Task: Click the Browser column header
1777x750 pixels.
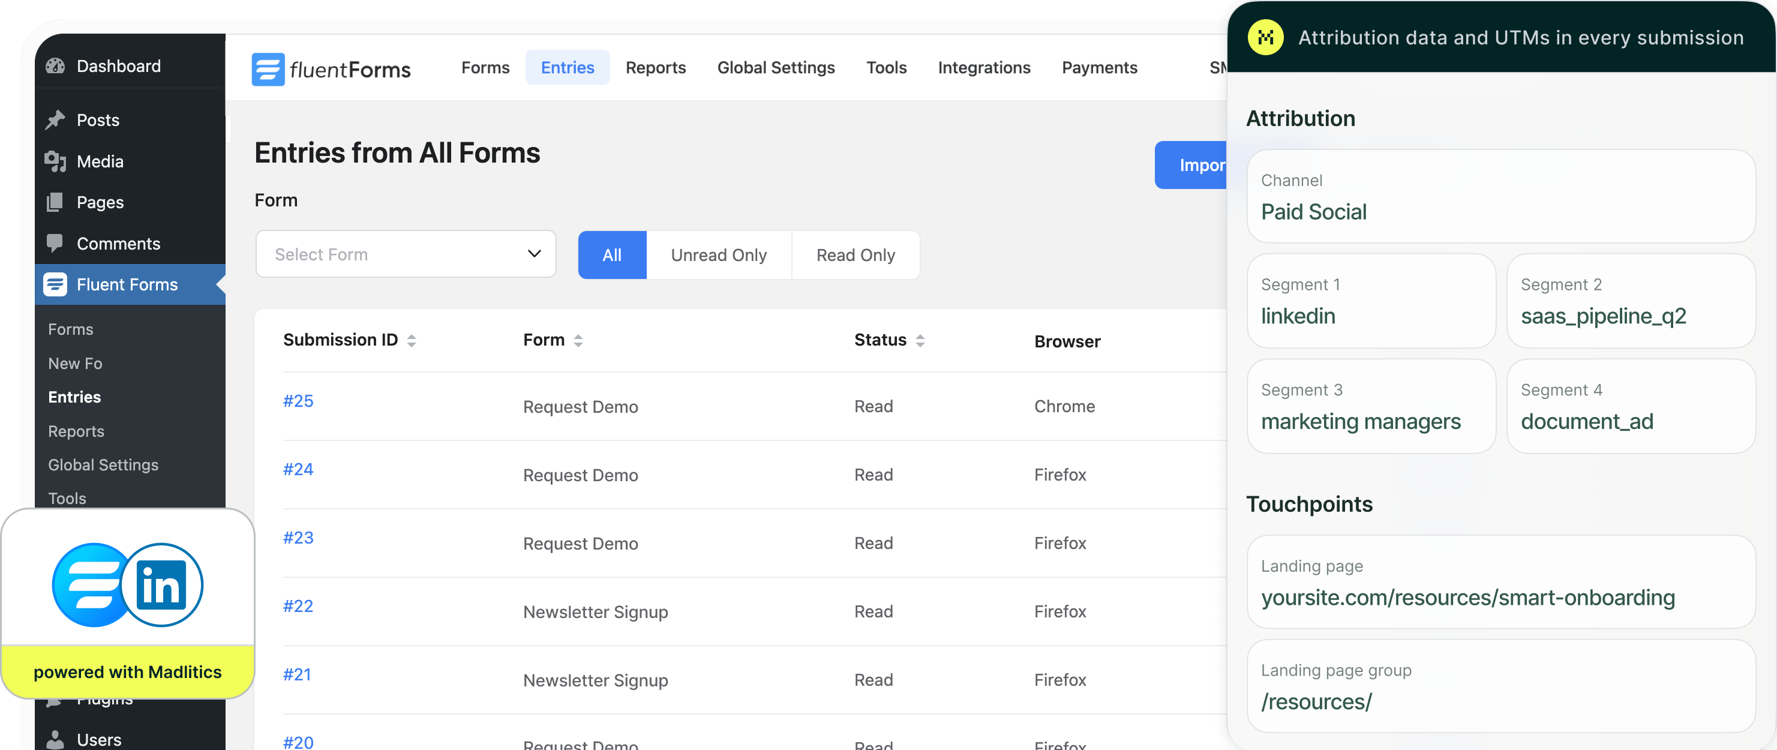Action: (x=1067, y=341)
